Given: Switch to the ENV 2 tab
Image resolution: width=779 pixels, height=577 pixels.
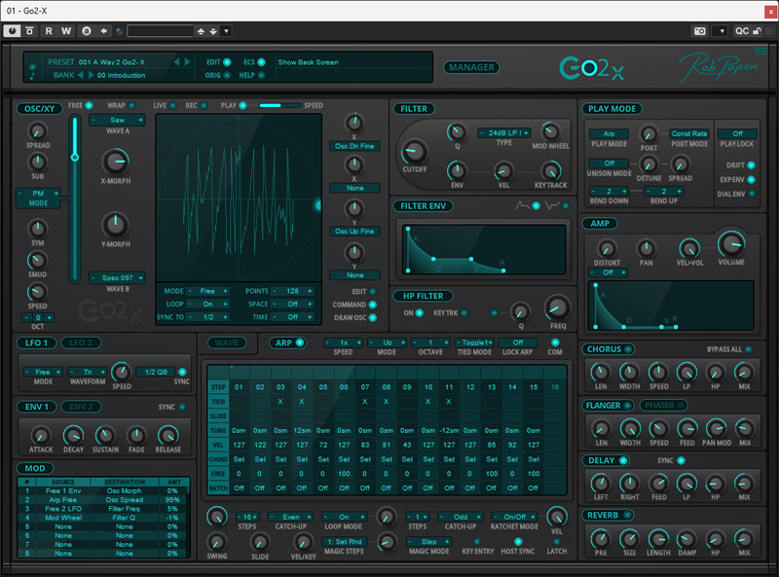Looking at the screenshot, I should click(x=82, y=406).
